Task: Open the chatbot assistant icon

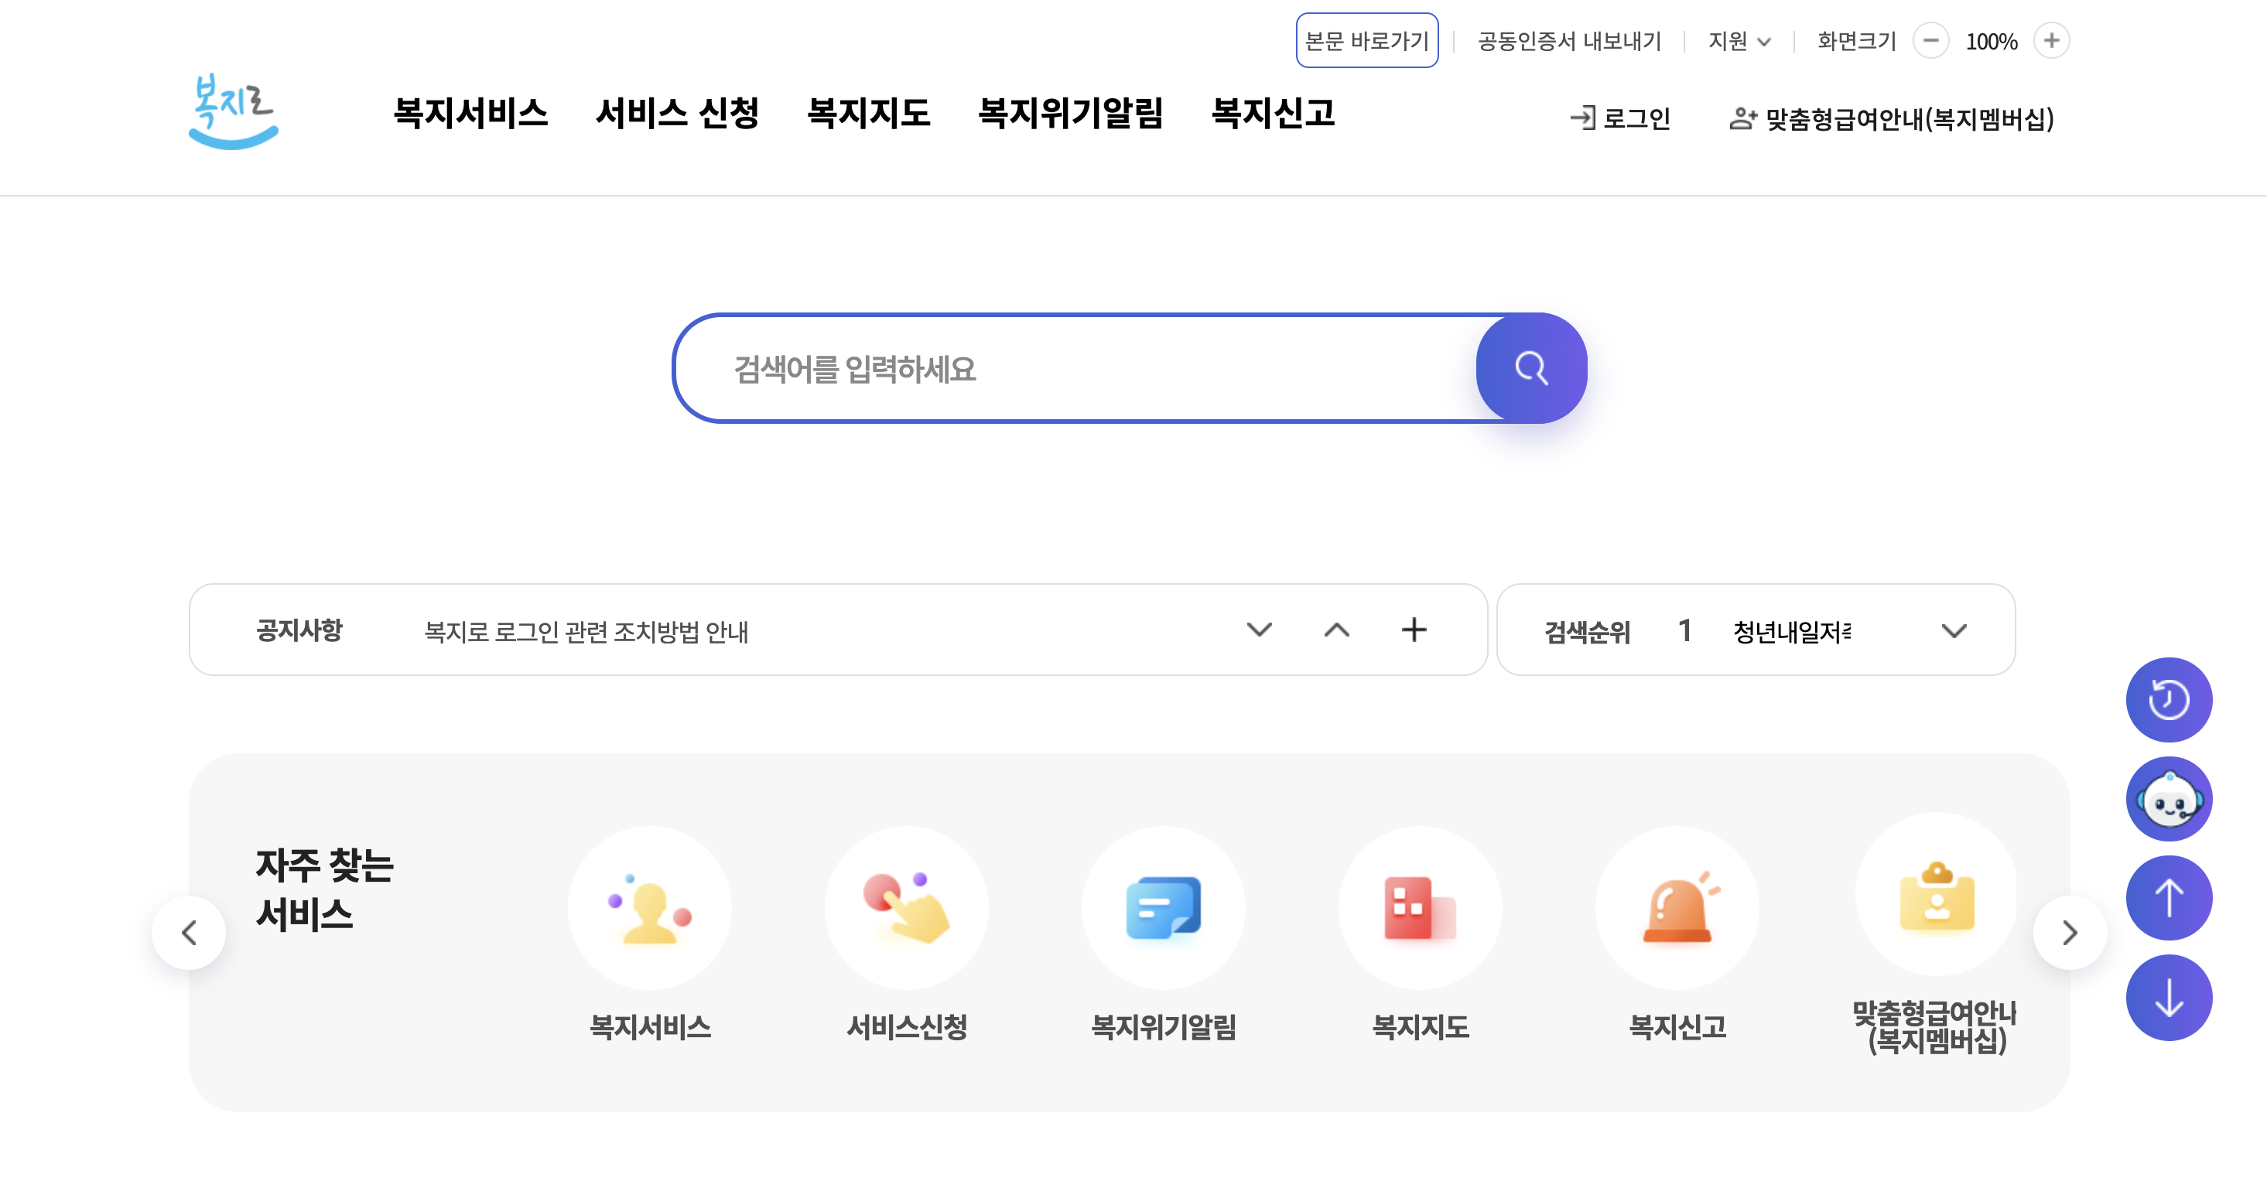Action: click(x=2169, y=799)
